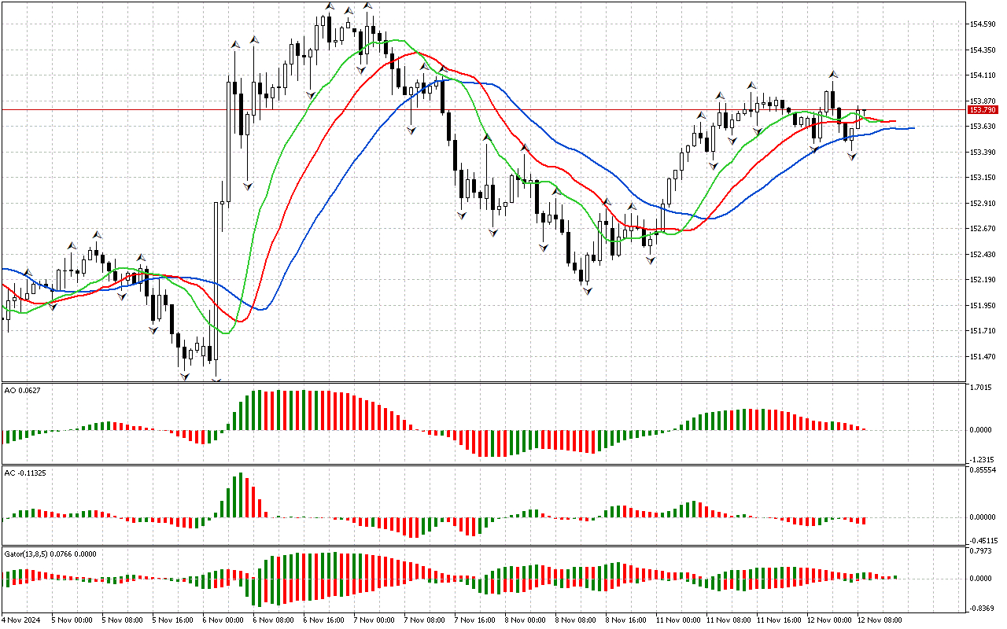
Task: Click the 12 Nov 00:00 time label
Action: point(829,620)
